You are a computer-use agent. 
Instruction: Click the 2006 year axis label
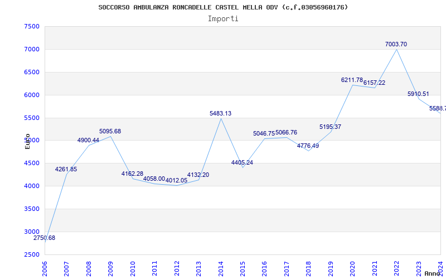45,269
